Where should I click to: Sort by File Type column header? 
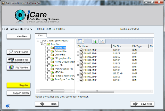pos(140,46)
